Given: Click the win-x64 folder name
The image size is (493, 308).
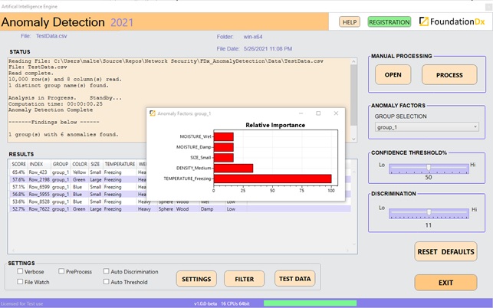Looking at the screenshot, I should pos(253,37).
